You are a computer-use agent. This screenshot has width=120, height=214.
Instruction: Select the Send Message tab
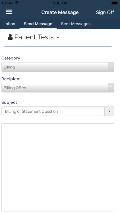pos(38,24)
